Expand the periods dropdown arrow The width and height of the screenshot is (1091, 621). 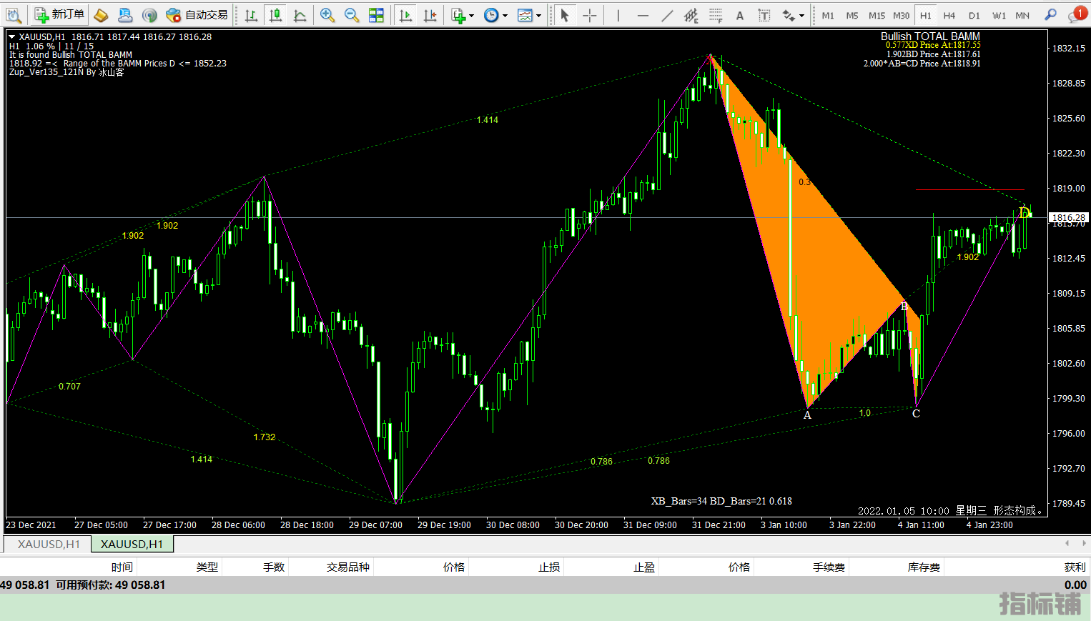click(505, 15)
